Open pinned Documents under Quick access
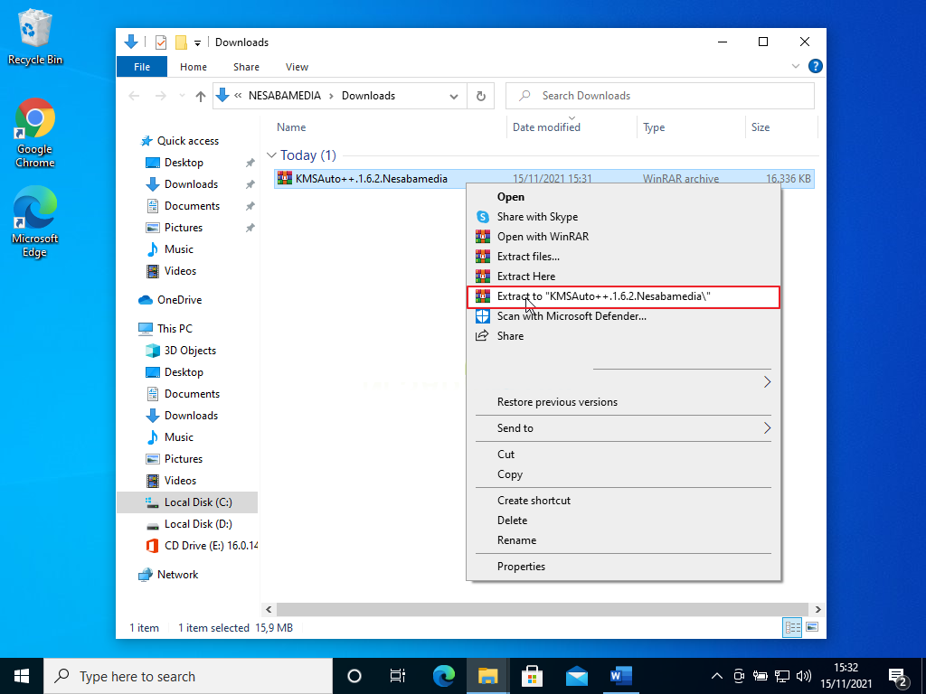 click(x=192, y=206)
